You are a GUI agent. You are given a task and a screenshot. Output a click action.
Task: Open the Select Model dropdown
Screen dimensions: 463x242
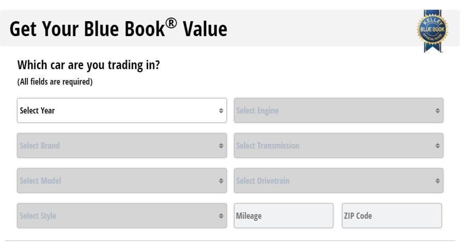122,181
